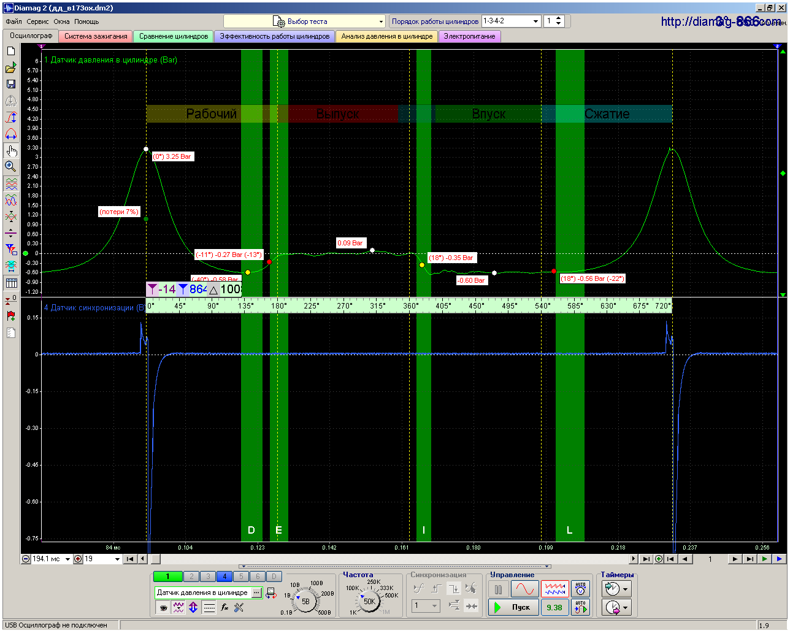790x633 pixels.
Task: Toggle the grid table icon
Action: coord(11,283)
